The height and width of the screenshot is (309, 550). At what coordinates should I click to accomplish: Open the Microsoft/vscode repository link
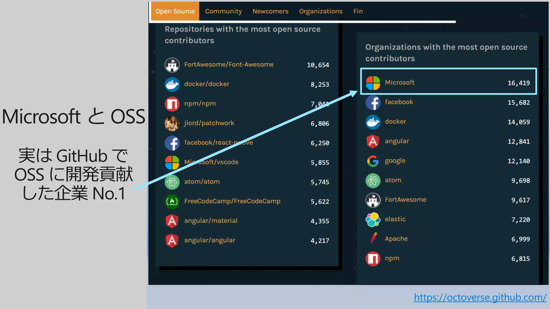pos(211,162)
